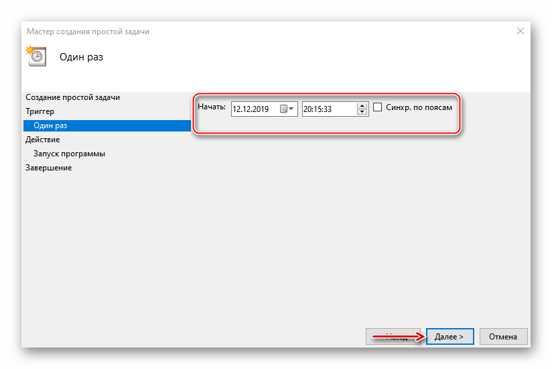Image resolution: width=552 pixels, height=369 pixels.
Task: Jump to the 'Завершение' step
Action: tap(48, 168)
